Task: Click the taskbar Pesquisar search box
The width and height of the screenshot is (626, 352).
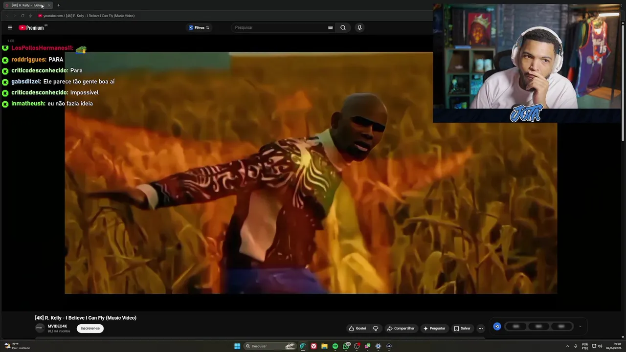Action: click(270, 346)
